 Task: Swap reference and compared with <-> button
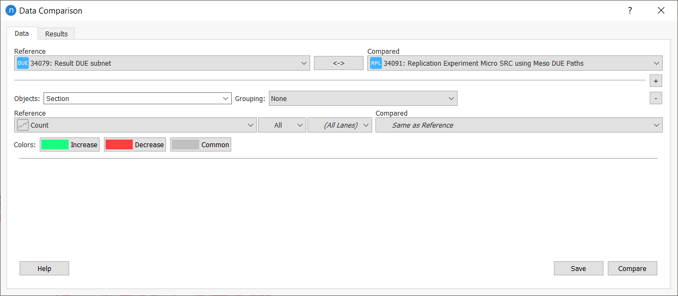(338, 63)
